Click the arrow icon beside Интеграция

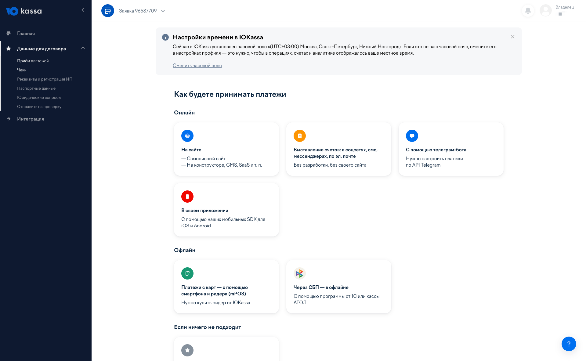(x=9, y=119)
